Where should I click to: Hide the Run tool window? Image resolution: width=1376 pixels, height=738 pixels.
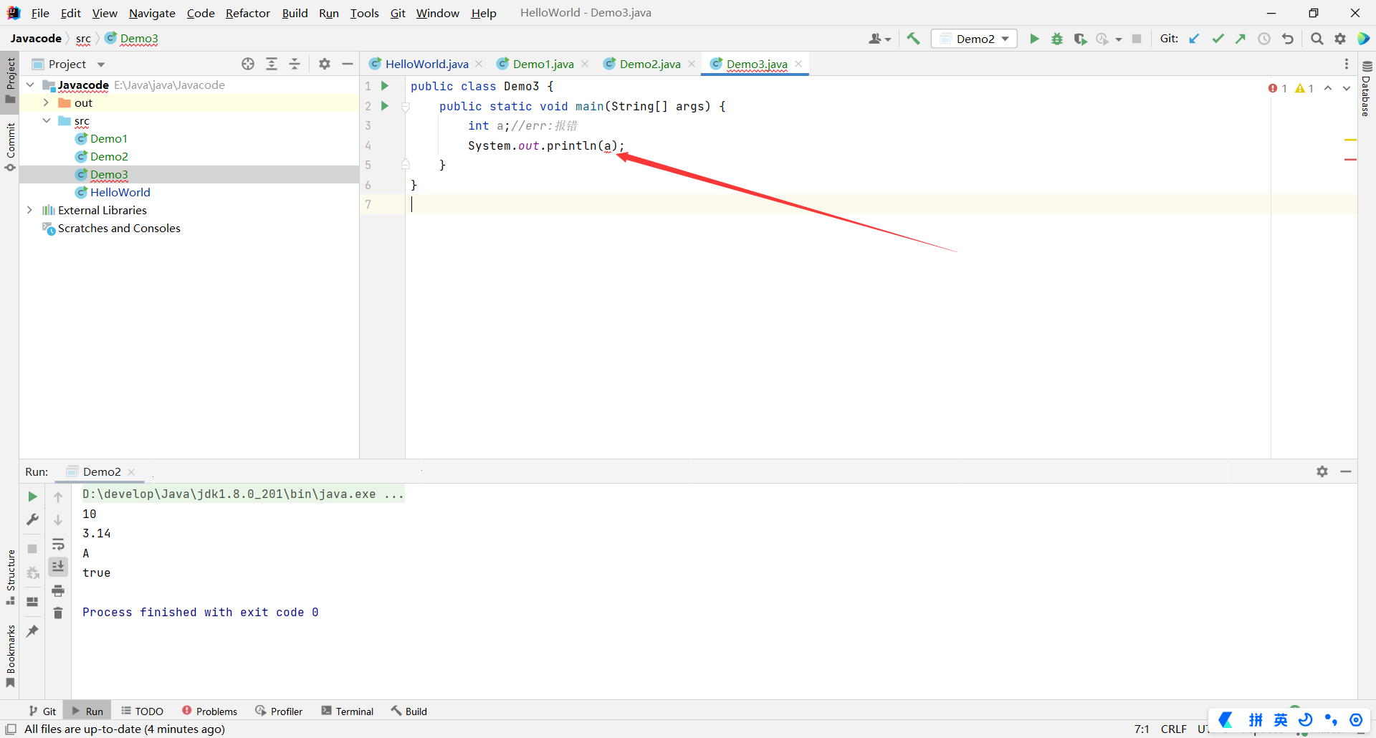coord(1346,471)
